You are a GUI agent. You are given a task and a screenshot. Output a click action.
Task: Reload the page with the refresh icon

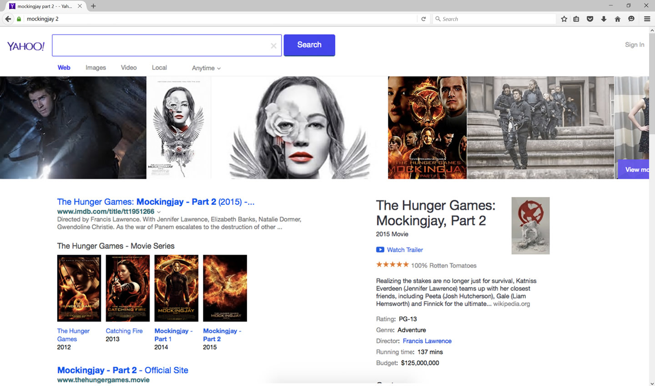coord(423,19)
